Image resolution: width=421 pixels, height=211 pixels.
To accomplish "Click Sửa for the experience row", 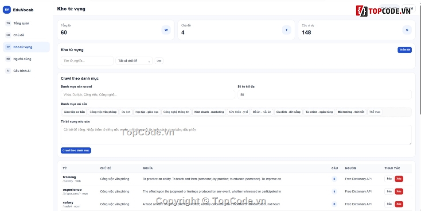I will click(389, 192).
